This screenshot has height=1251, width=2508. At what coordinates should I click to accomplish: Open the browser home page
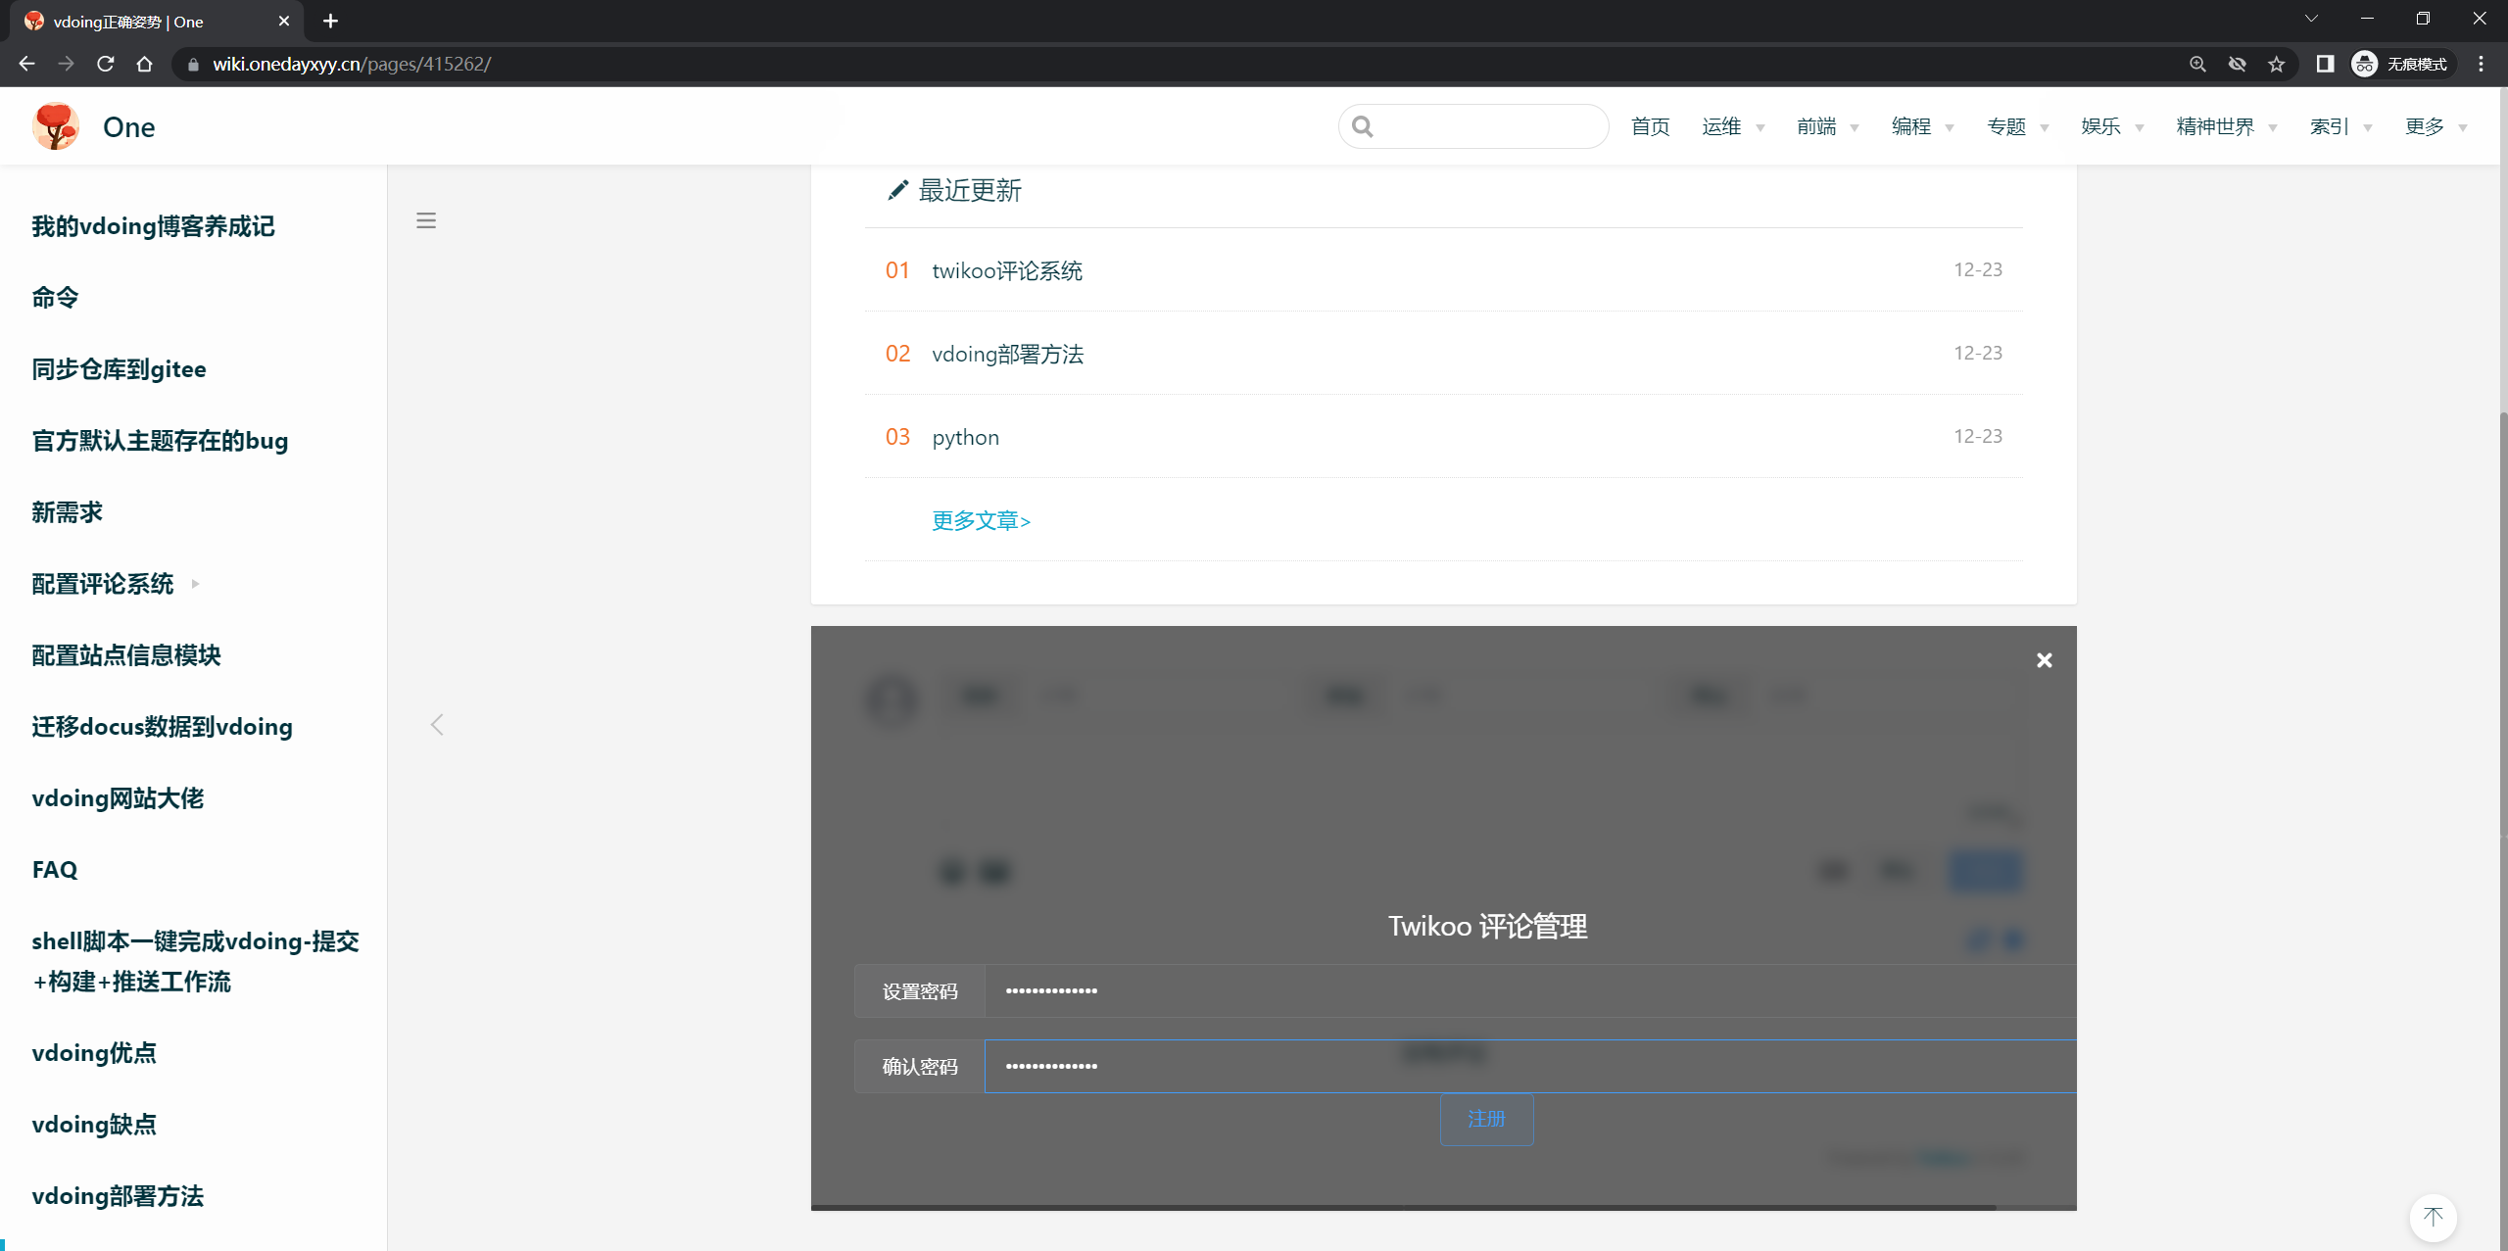tap(144, 64)
